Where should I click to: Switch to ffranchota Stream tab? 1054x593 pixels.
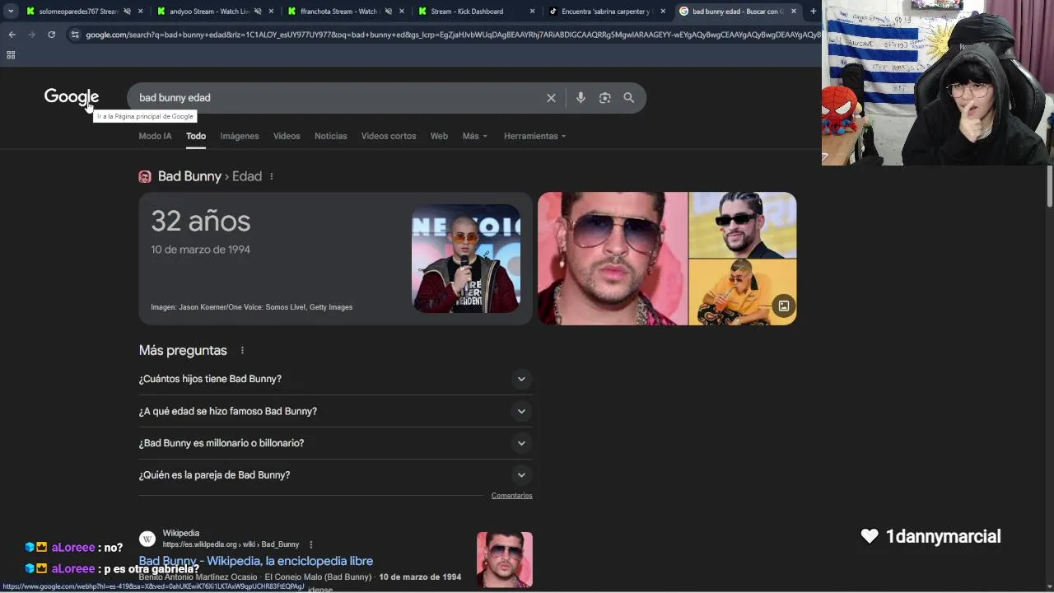pos(338,12)
